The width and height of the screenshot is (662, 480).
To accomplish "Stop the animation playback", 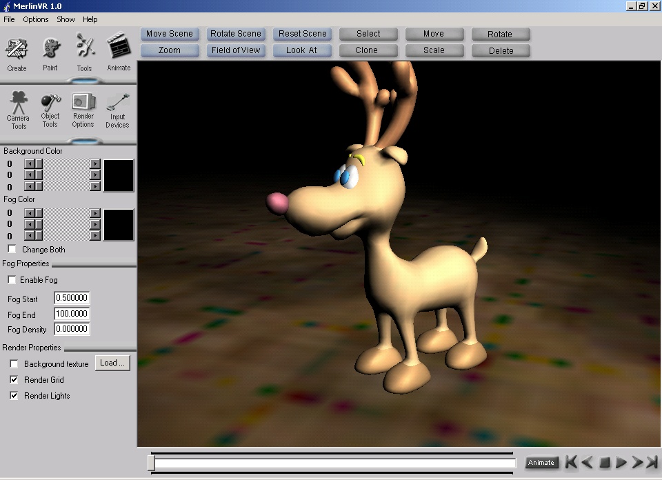I will tap(604, 463).
